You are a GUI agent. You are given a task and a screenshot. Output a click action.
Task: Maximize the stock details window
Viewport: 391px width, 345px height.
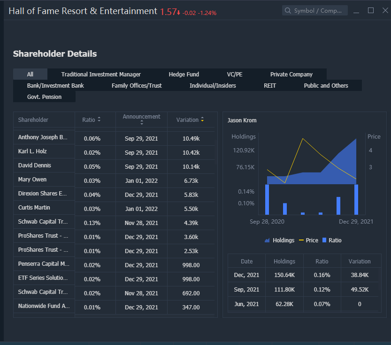pyautogui.click(x=371, y=10)
